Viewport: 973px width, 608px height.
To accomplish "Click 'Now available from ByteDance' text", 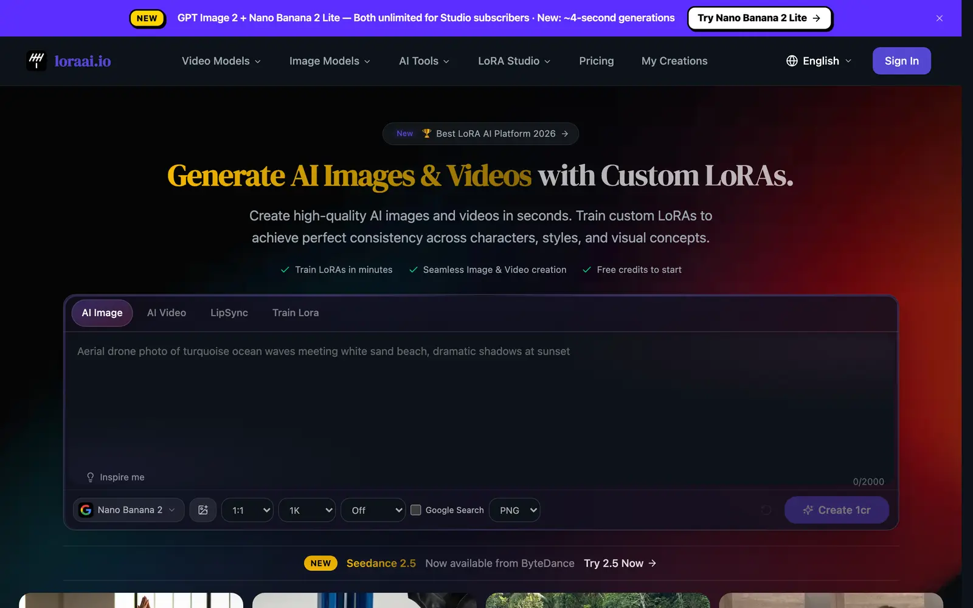I will point(500,564).
